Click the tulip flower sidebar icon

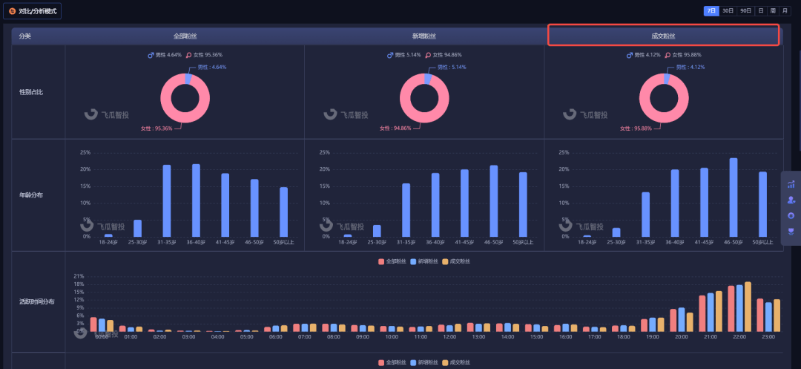click(791, 232)
